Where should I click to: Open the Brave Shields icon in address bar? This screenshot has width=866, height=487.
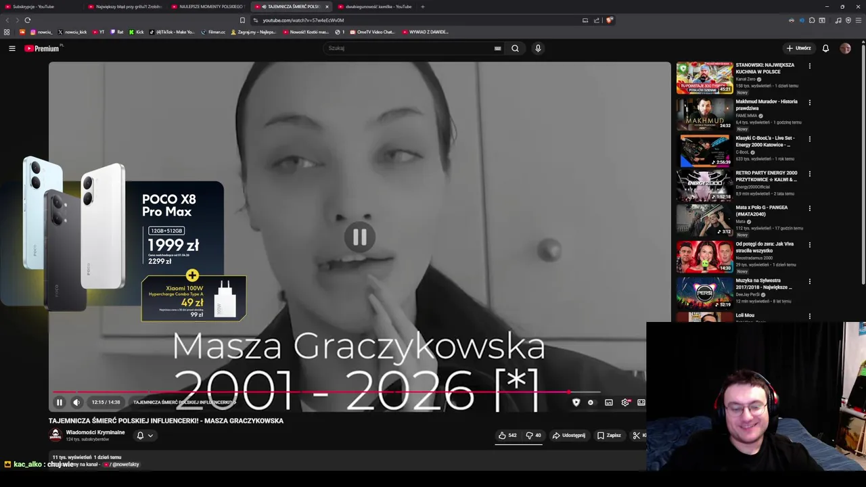tap(609, 20)
